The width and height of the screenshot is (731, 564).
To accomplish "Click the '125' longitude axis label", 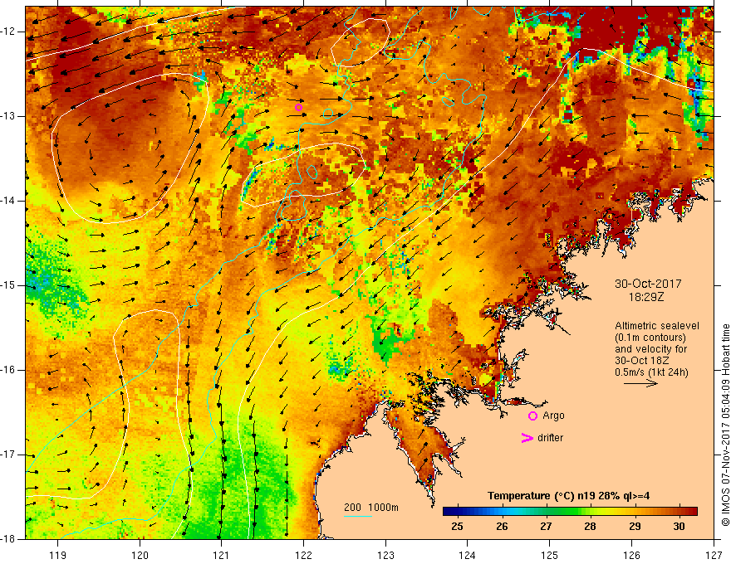I will [550, 555].
